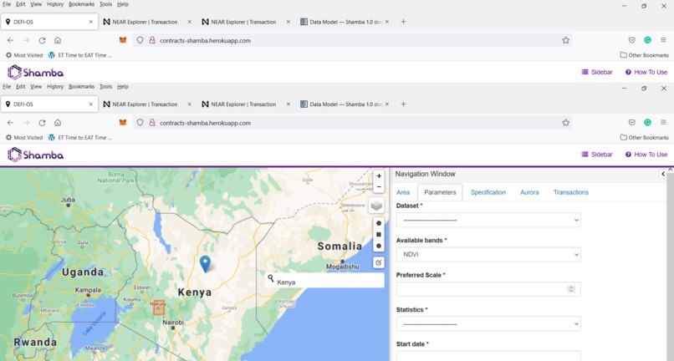Open the File menu in the topmost menu bar

[7, 4]
